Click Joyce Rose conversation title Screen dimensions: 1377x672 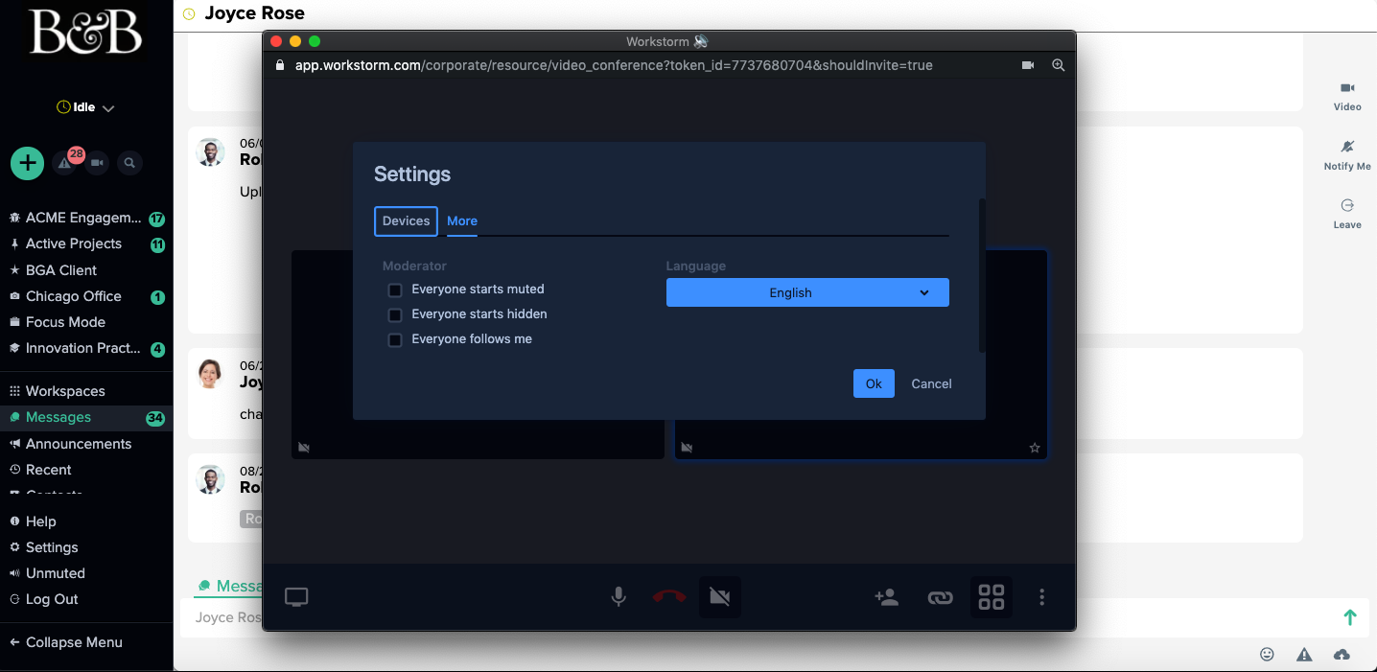click(x=255, y=13)
